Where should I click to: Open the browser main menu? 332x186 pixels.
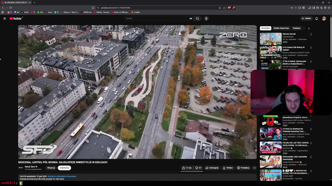point(329,8)
